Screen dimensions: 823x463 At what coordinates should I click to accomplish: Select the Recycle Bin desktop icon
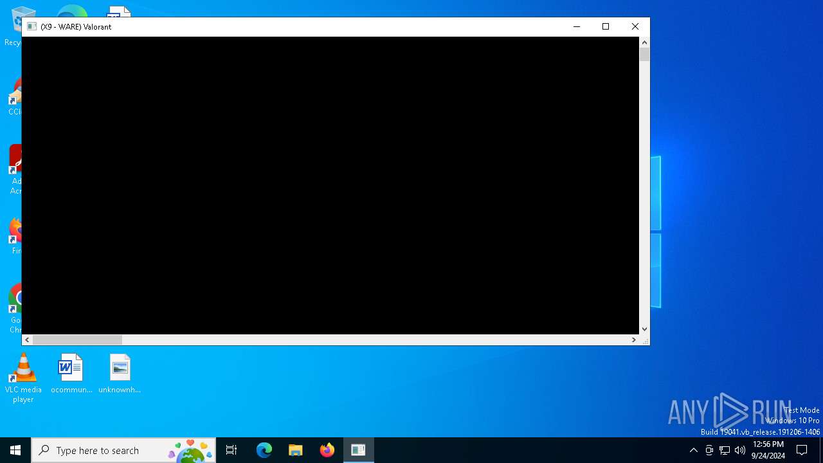(13, 26)
